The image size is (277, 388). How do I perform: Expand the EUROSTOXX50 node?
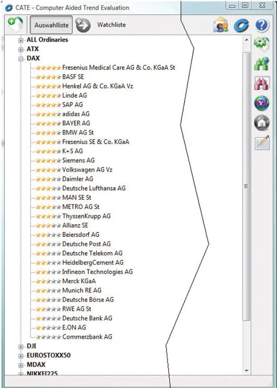21,356
